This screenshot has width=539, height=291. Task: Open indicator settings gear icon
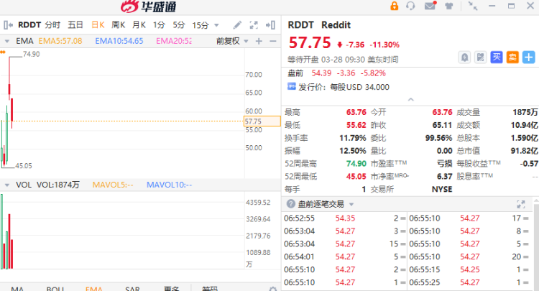tap(273, 289)
